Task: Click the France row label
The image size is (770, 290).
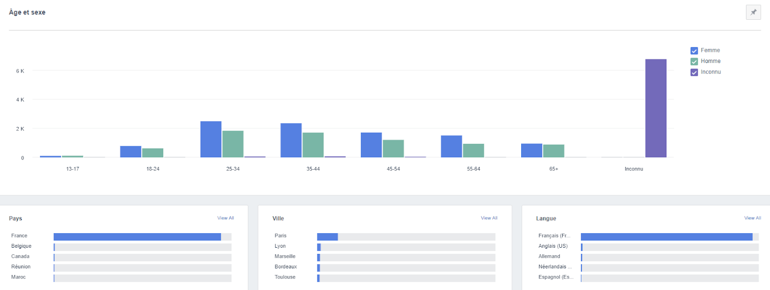Action: (19, 236)
